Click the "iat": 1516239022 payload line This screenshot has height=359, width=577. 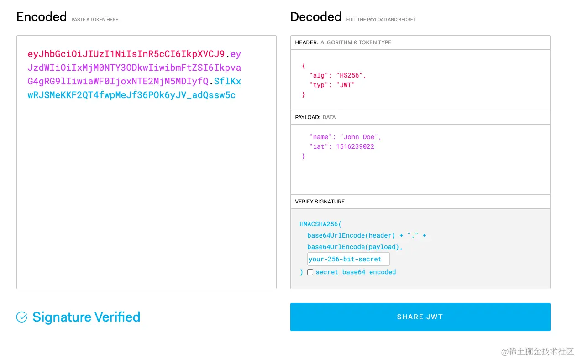pyautogui.click(x=341, y=146)
